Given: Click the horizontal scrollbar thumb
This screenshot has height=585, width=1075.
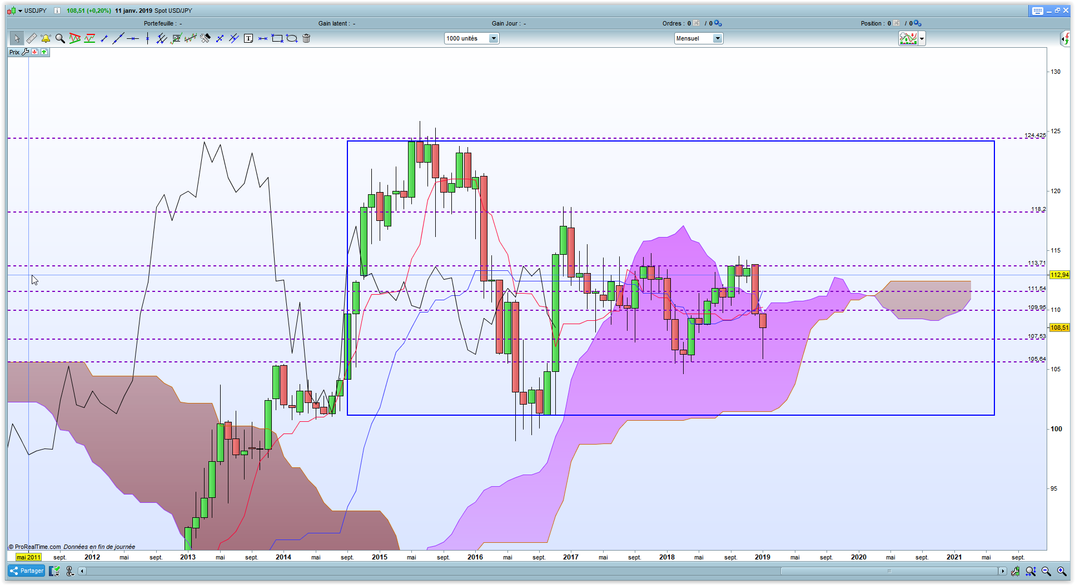Looking at the screenshot, I should click(889, 571).
